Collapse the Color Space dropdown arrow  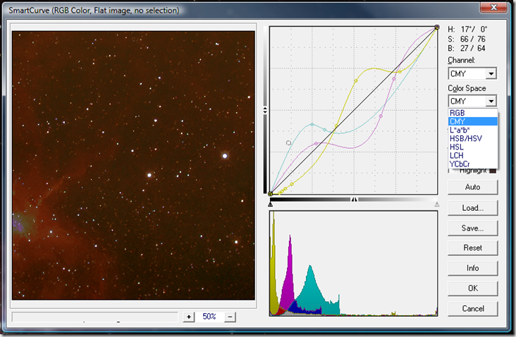[x=491, y=101]
